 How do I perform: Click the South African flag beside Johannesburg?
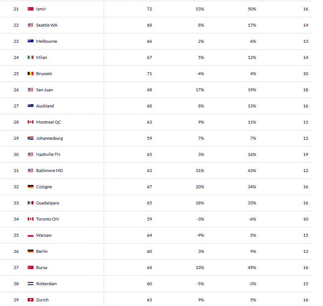point(31,138)
